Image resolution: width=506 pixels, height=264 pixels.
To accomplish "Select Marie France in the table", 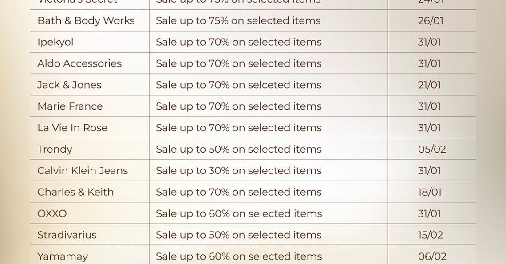I will pos(70,106).
